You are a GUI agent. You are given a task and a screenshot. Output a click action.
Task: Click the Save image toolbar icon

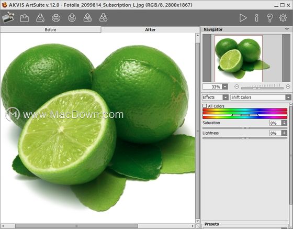[40, 18]
